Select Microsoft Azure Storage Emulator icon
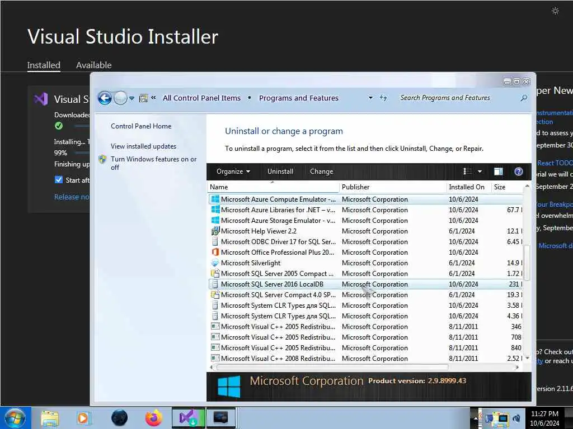The width and height of the screenshot is (573, 429). point(215,220)
